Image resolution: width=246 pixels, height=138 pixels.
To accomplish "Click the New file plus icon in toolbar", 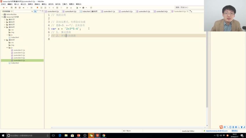I will tap(3, 8).
